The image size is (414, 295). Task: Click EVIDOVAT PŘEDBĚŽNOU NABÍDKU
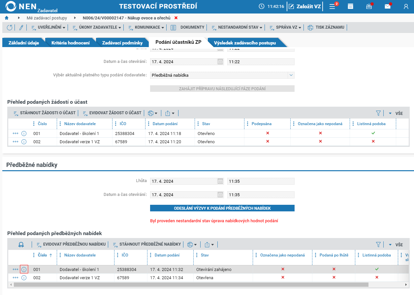click(x=71, y=244)
